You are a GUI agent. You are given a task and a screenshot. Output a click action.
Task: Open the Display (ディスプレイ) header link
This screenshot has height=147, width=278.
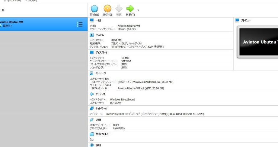tap(101, 52)
